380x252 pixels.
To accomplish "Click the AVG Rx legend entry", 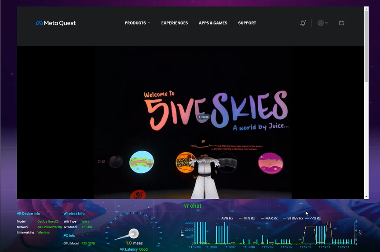I will [x=225, y=218].
